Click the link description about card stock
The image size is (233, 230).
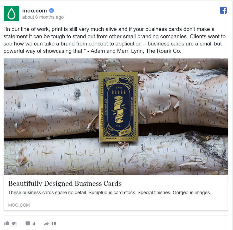coord(110,193)
